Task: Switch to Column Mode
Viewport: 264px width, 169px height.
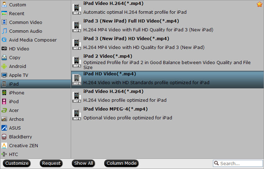Action: [x=121, y=163]
